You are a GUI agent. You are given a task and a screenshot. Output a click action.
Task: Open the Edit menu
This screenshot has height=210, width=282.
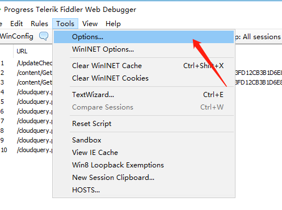point(16,24)
